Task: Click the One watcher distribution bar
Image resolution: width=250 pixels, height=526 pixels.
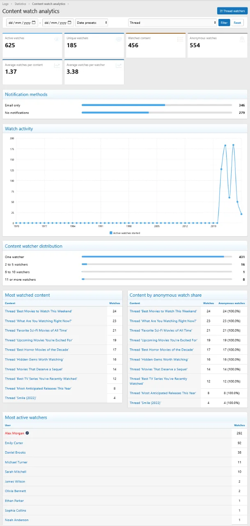Action: pos(157,257)
